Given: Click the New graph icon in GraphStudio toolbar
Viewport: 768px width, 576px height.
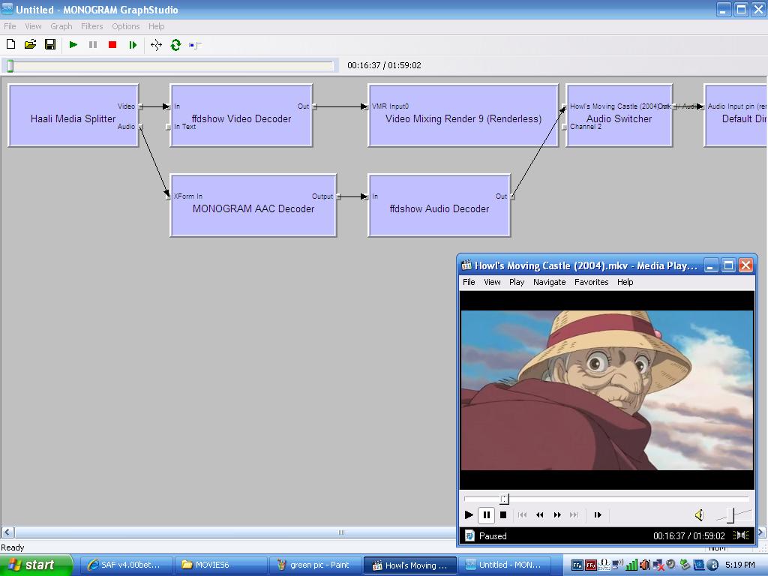Looking at the screenshot, I should click(x=10, y=44).
